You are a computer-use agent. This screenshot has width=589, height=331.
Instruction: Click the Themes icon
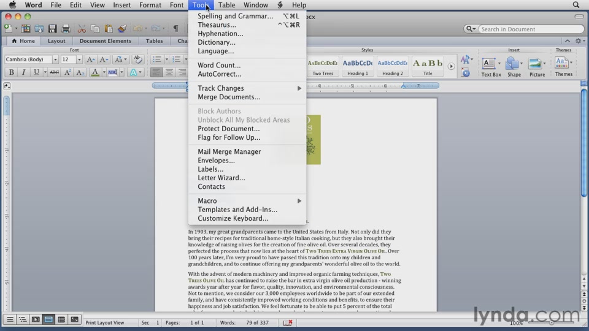coord(561,63)
